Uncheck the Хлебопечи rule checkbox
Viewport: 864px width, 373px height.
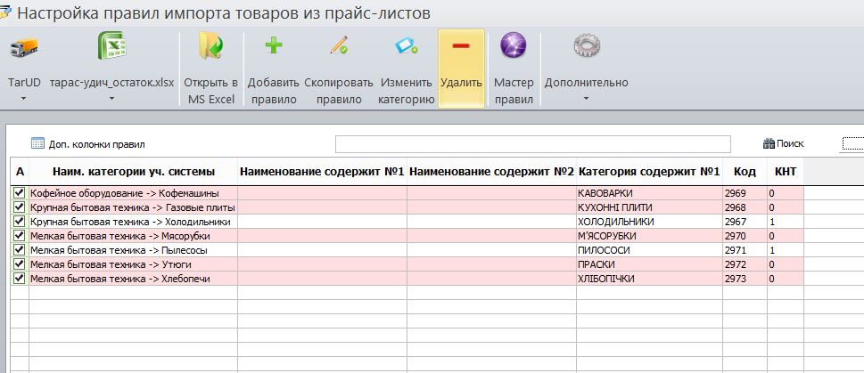tap(20, 279)
